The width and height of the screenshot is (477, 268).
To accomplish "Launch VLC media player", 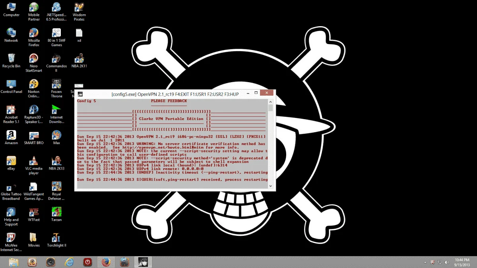I will 34,165.
